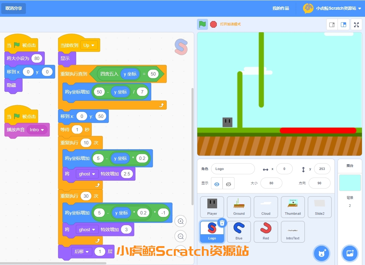This screenshot has width=365, height=265.
Task: Select the Thumbnail sprite
Action: tap(293, 207)
